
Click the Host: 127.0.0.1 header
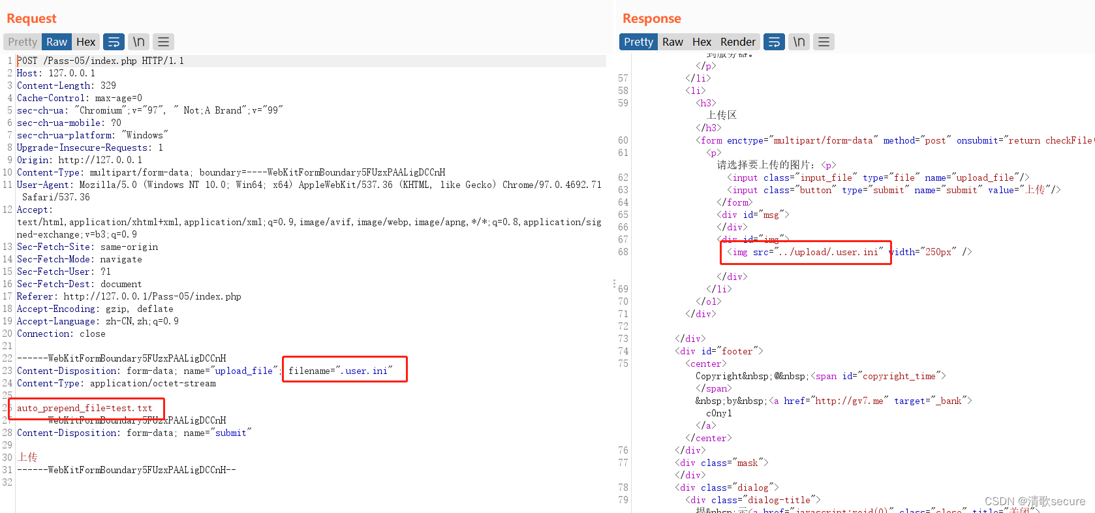(x=56, y=73)
